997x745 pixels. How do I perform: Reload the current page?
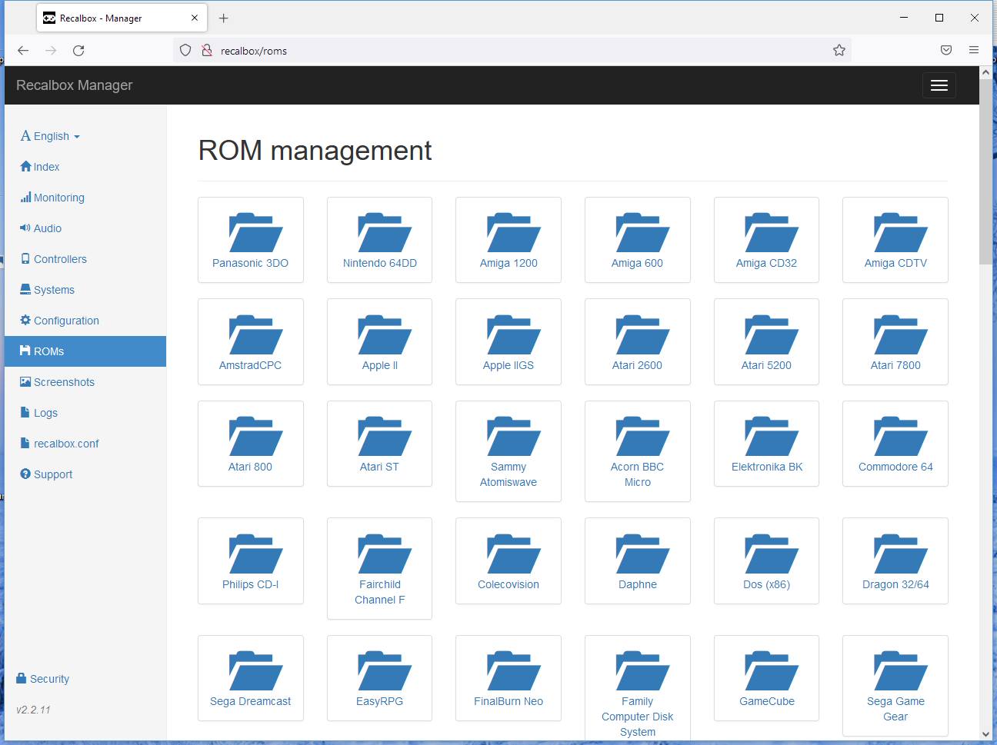point(78,51)
